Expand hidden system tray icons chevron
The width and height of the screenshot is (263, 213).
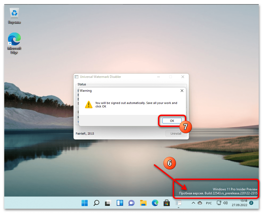pos(193,203)
